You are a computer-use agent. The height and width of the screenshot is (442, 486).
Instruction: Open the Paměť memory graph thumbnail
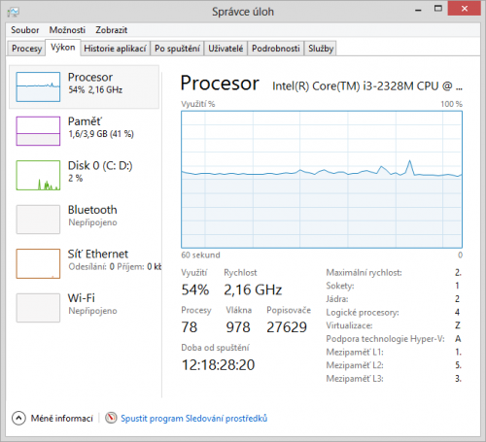tap(38, 131)
